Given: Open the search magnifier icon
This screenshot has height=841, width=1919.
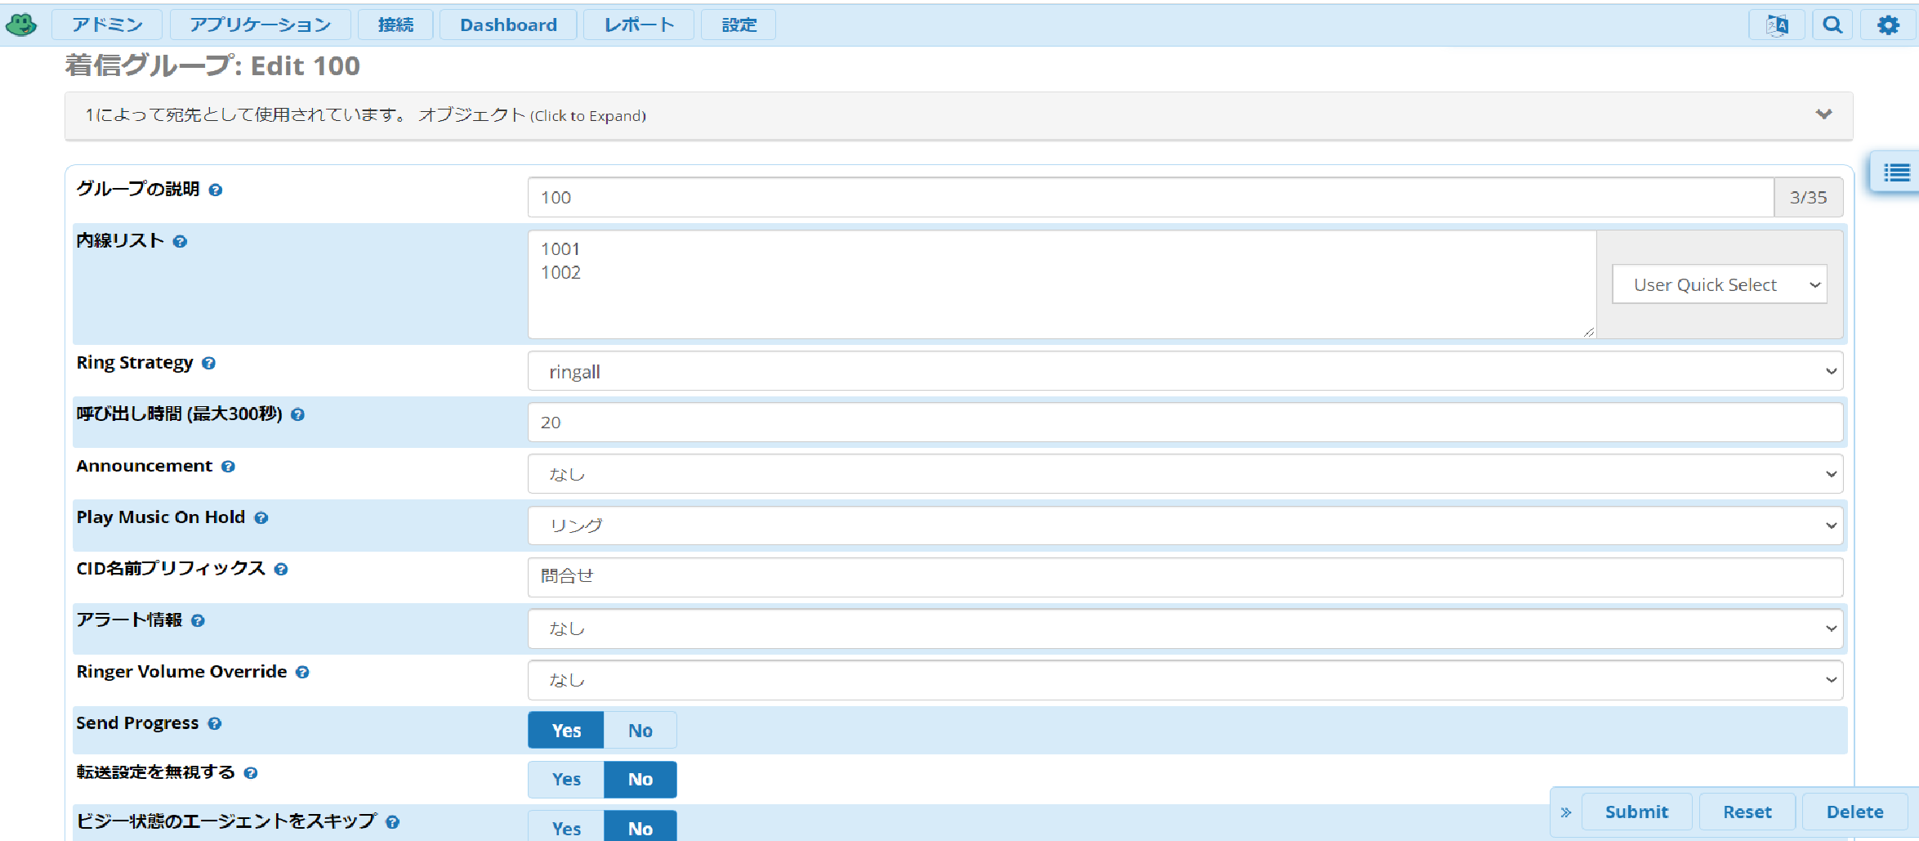Looking at the screenshot, I should pyautogui.click(x=1832, y=25).
